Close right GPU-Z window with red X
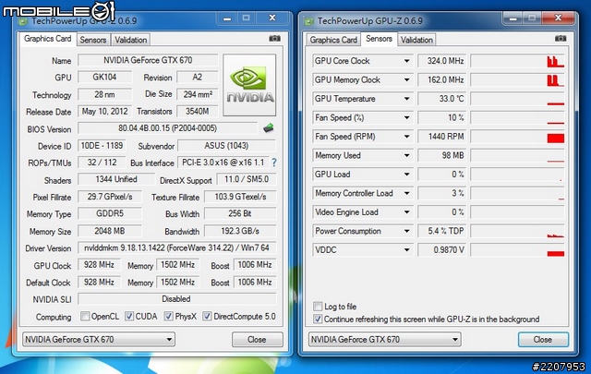 pos(559,18)
